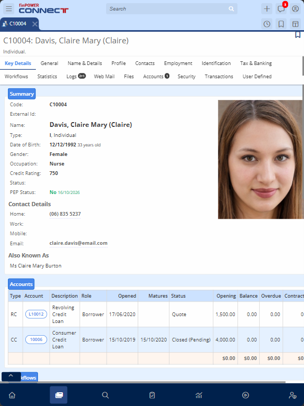Open the Files tab
This screenshot has height=406, width=304.
[x=129, y=77]
